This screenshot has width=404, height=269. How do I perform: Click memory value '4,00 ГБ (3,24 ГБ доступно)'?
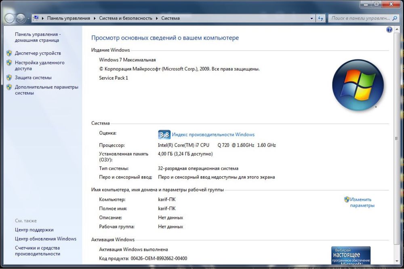pos(185,154)
